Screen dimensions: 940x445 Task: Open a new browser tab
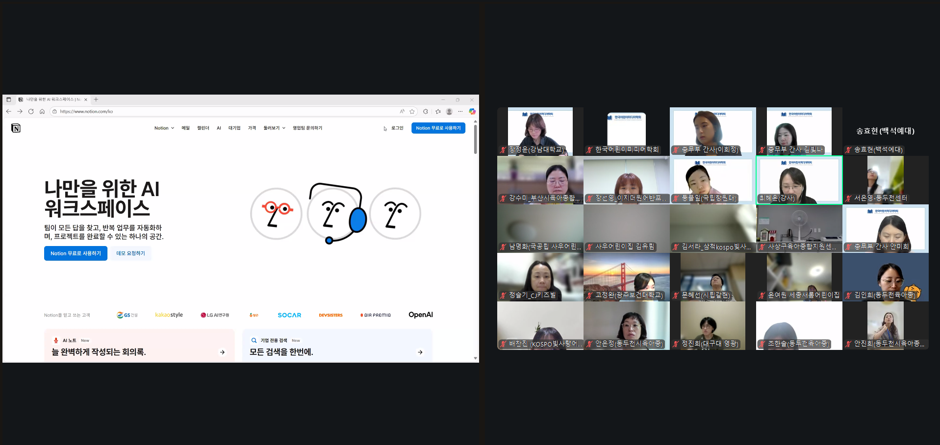click(96, 99)
